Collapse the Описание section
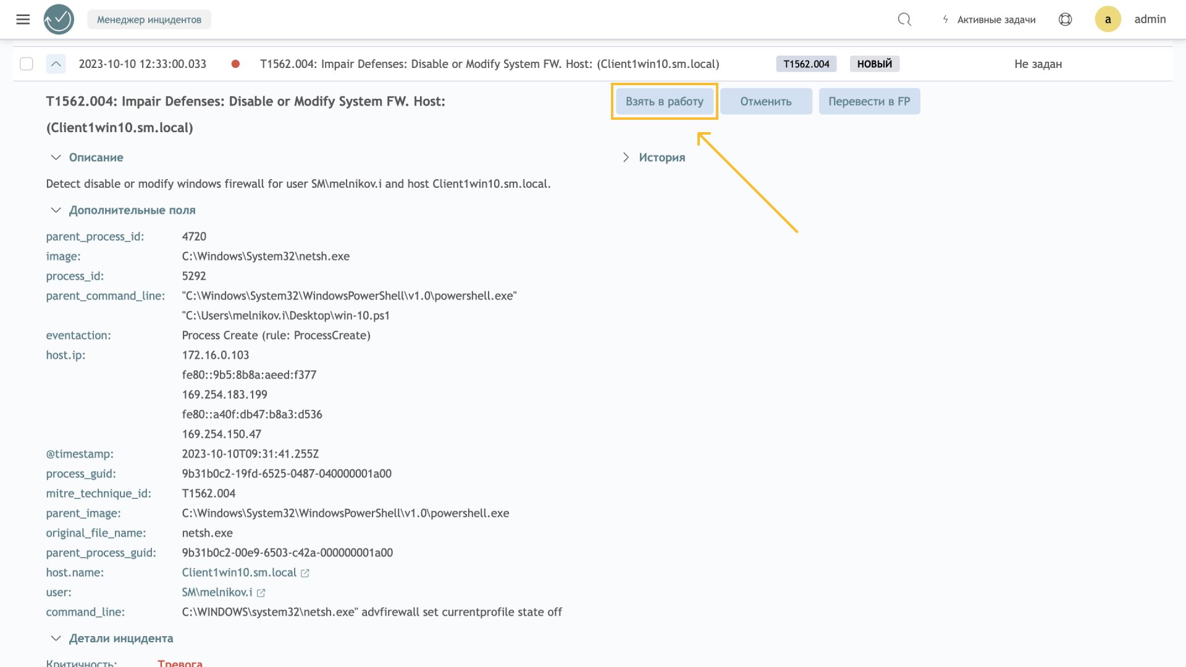Viewport: 1186px width, 667px height. 56,157
